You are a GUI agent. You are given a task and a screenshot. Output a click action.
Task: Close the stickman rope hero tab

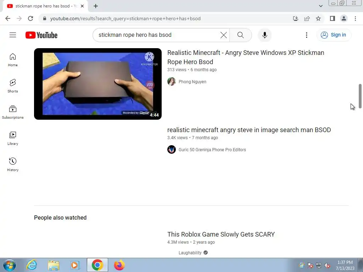click(82, 6)
